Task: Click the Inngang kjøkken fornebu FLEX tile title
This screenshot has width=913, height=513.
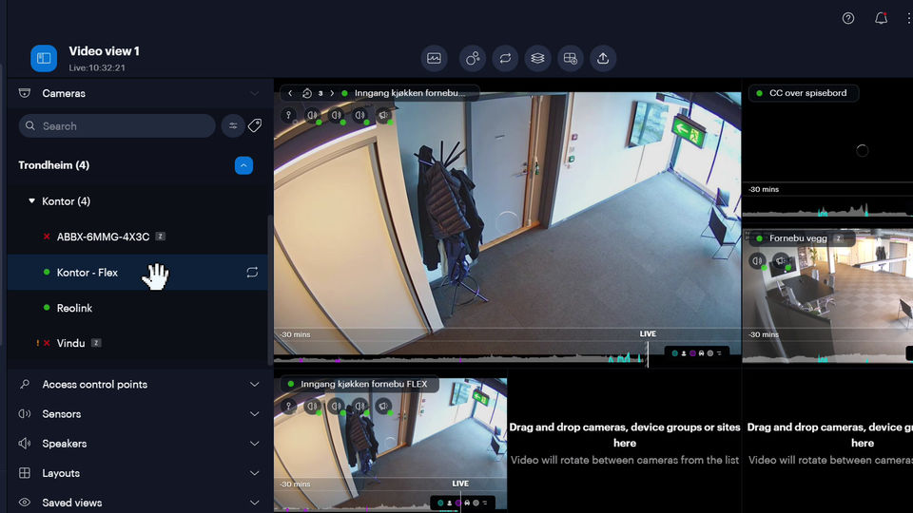Action: 364,384
